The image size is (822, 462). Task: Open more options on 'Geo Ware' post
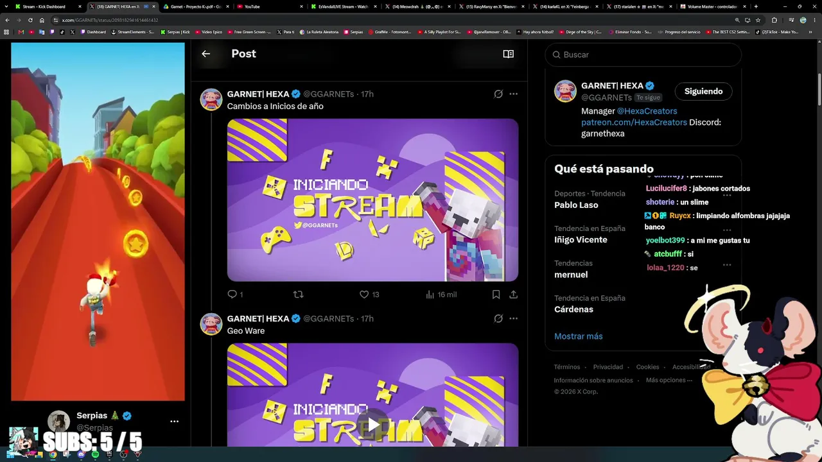tap(513, 318)
